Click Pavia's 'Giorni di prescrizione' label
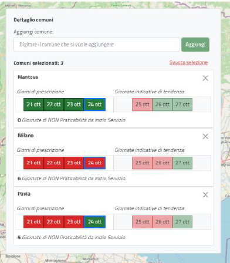Image resolution: width=230 pixels, height=263 pixels. (40, 208)
